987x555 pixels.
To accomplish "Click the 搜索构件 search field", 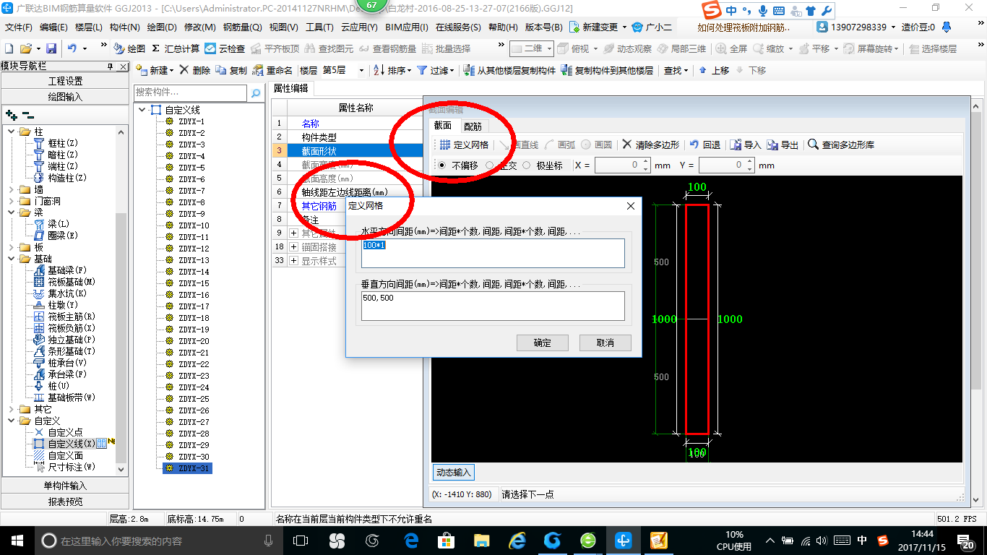I will point(191,93).
